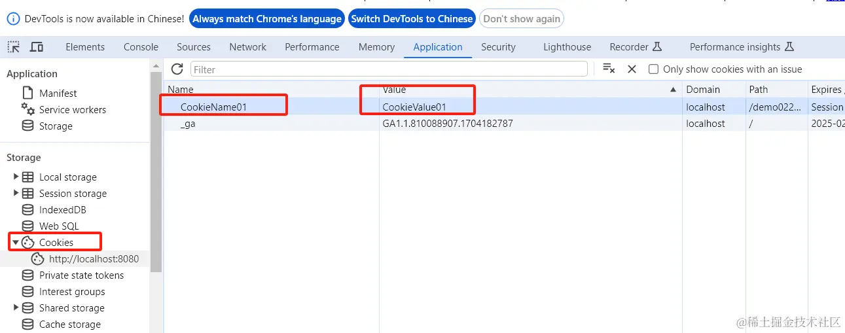Click the Private state tokens database icon
845x333 pixels.
coord(28,275)
